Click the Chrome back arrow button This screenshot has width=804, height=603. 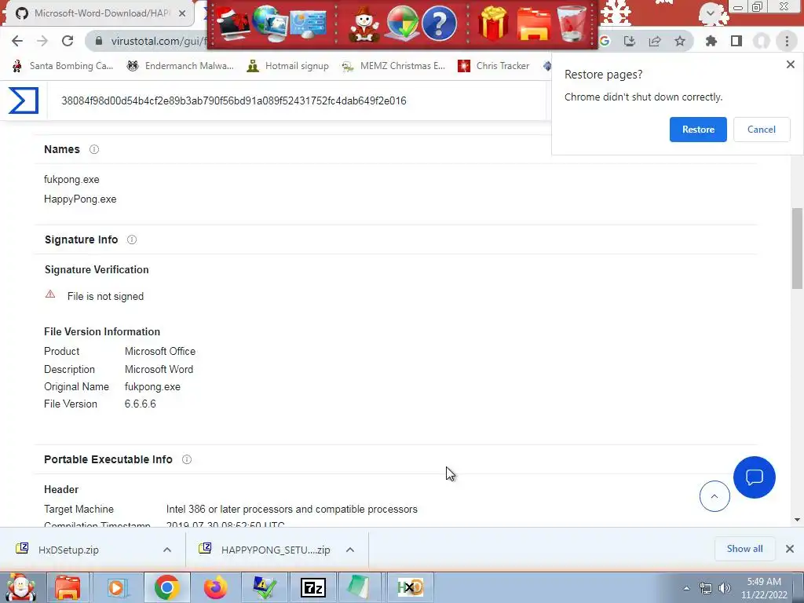17,41
